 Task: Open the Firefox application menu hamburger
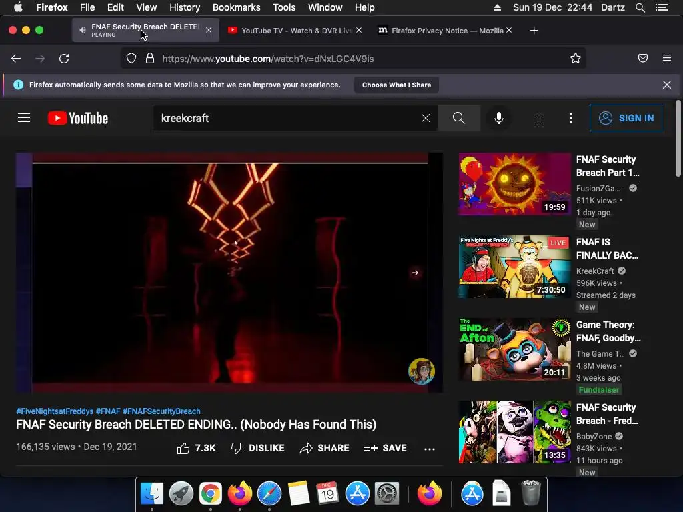(666, 58)
